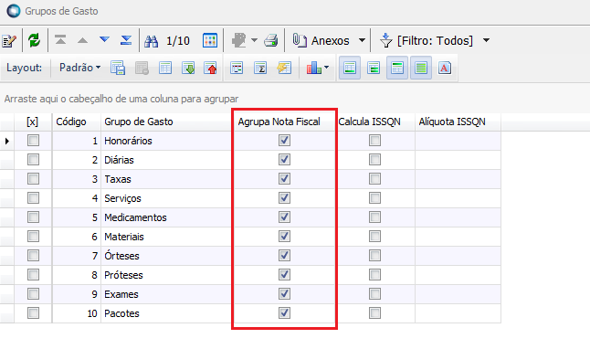Click the puzzle piece plugin icon

tap(239, 40)
